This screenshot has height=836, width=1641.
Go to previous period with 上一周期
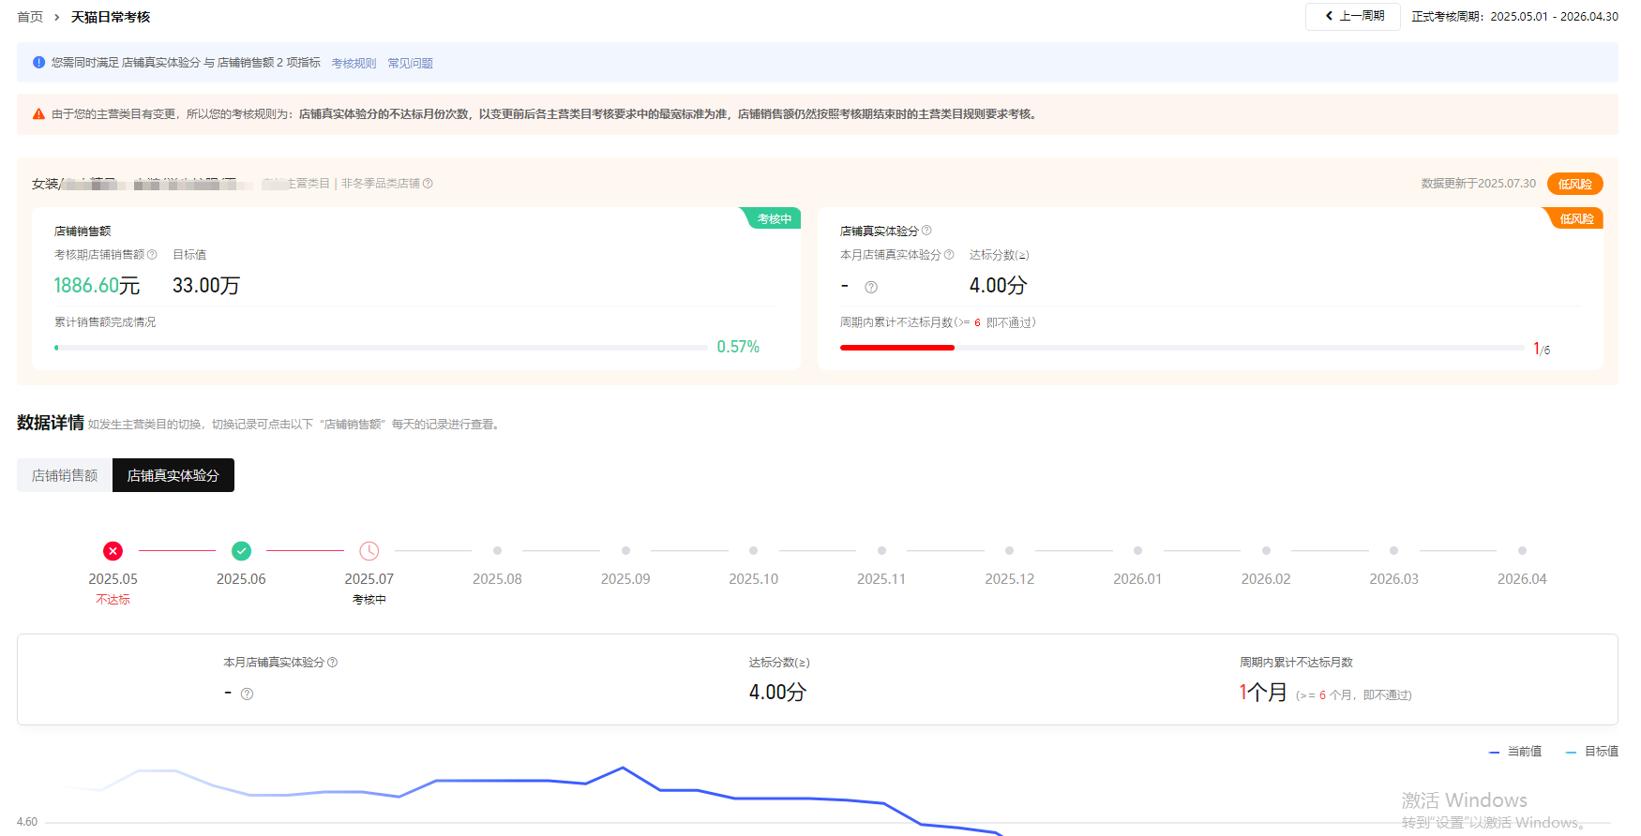[1353, 16]
